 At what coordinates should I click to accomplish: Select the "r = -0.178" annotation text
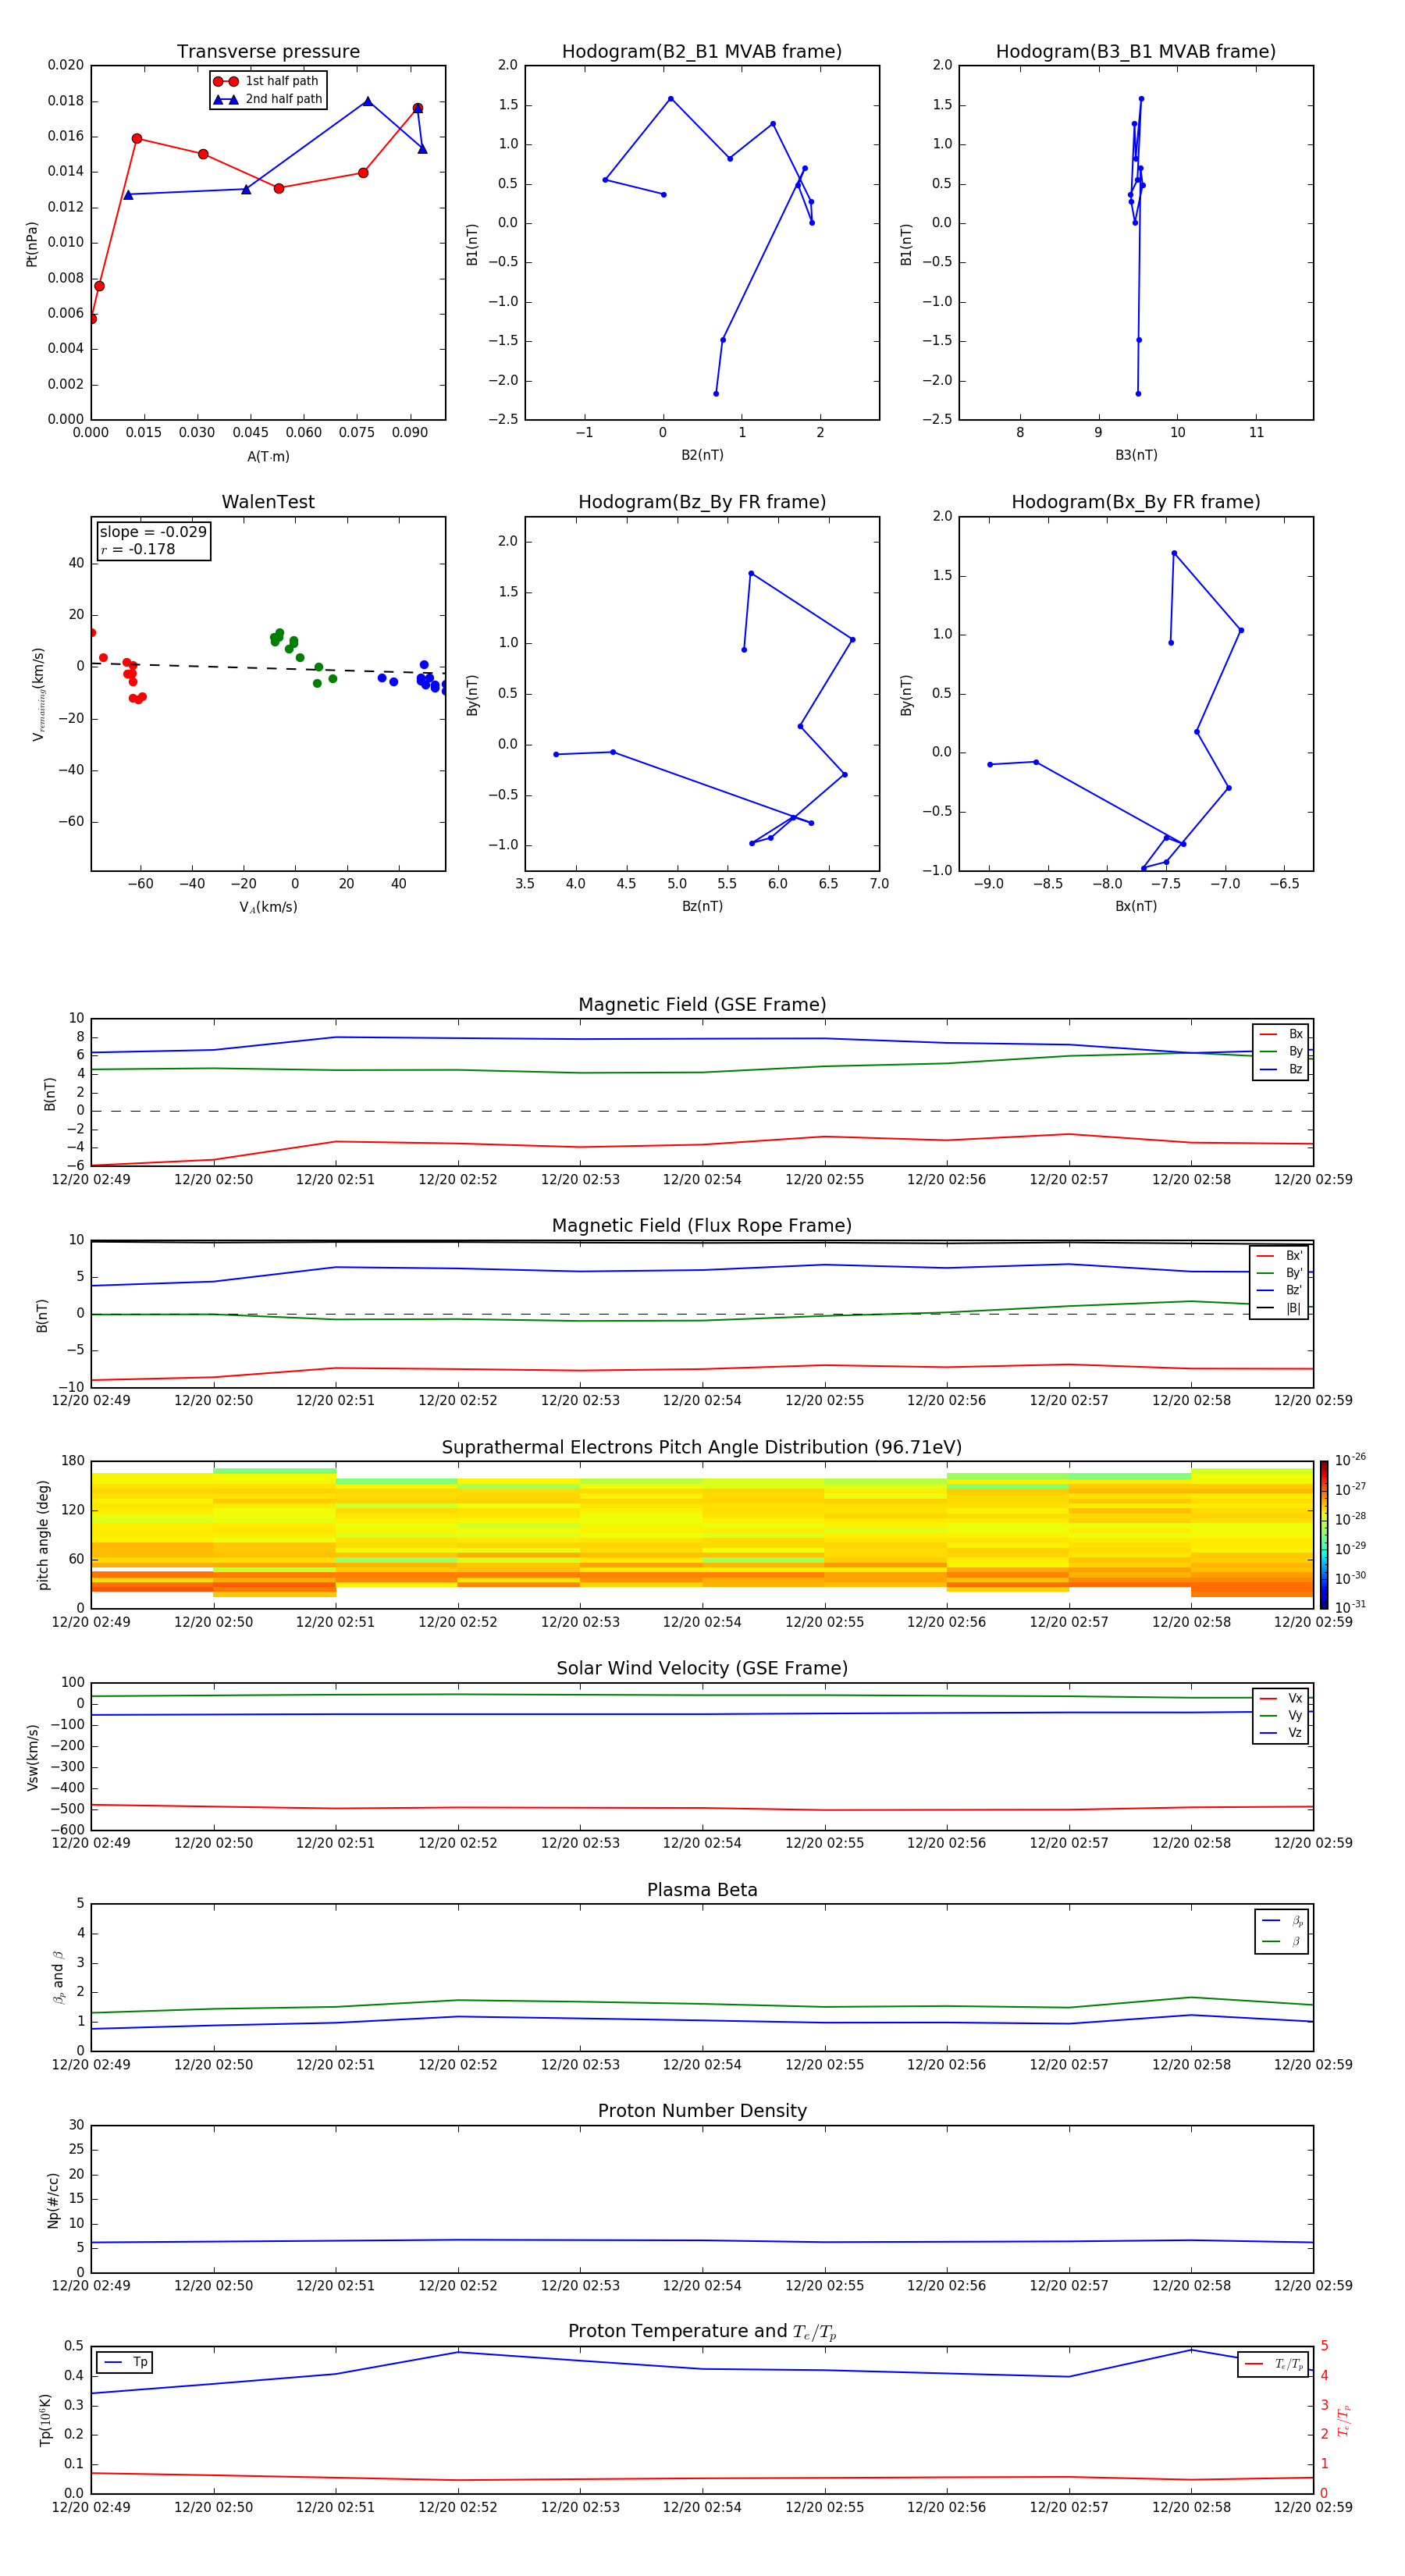(x=138, y=549)
